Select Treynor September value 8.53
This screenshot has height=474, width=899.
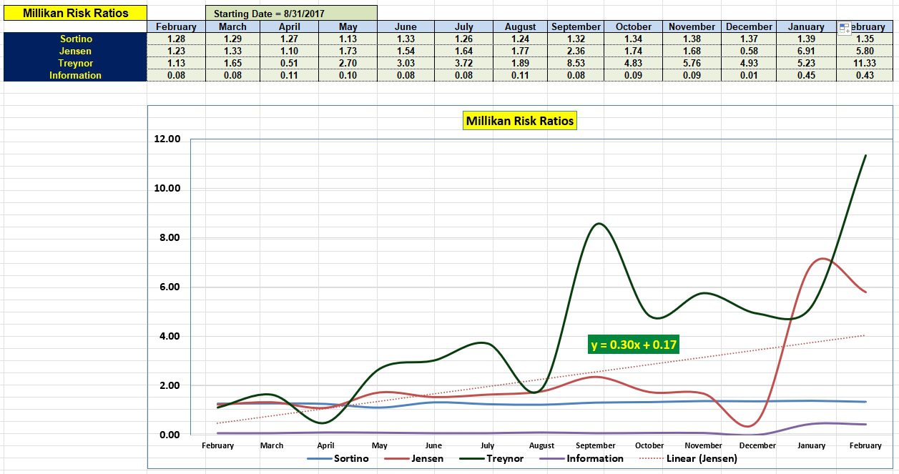576,63
